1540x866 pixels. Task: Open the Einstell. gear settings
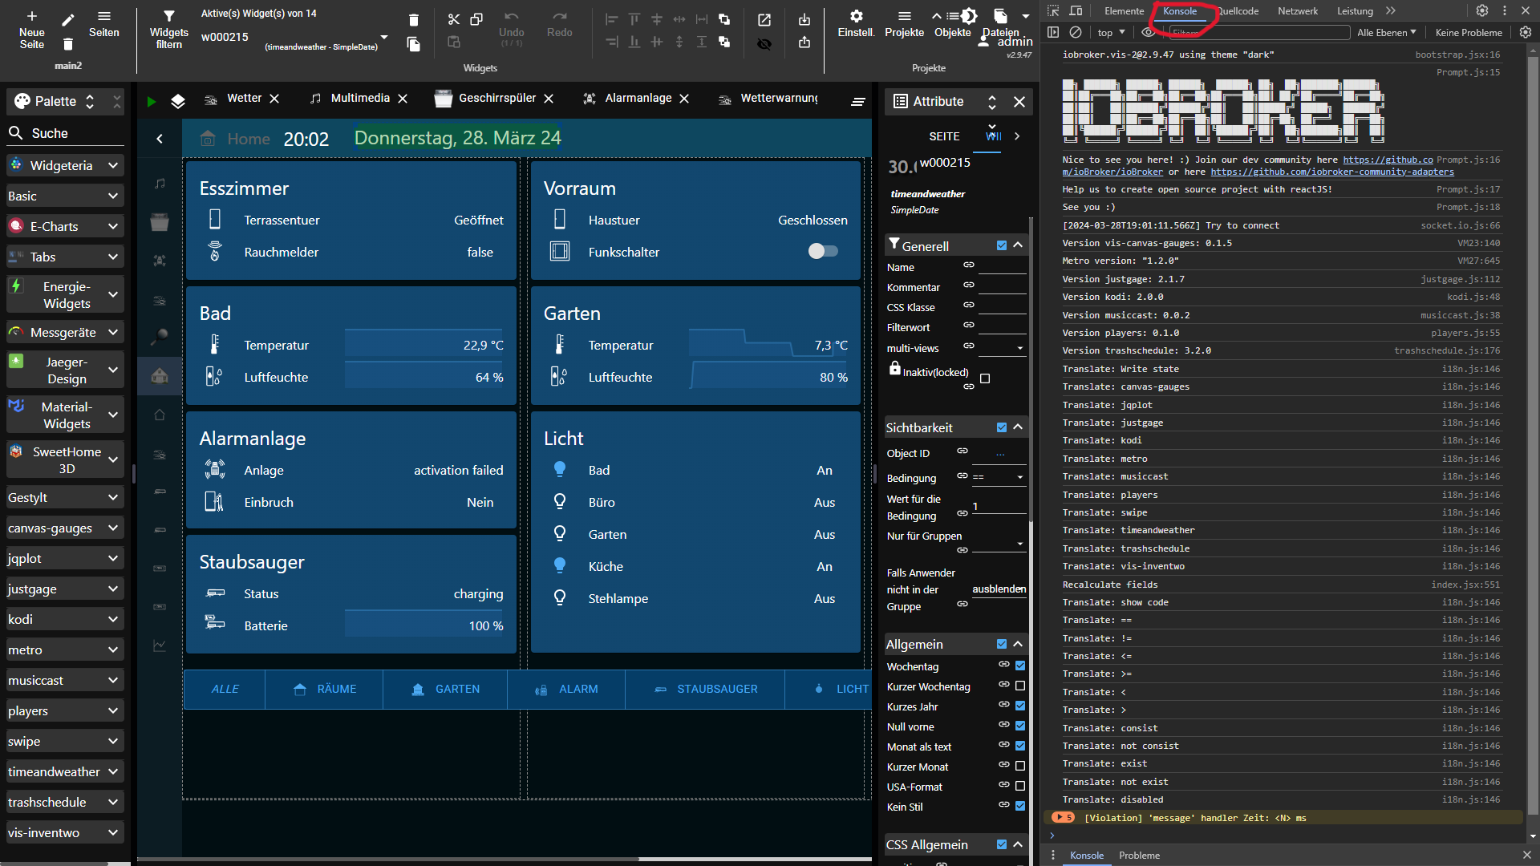point(856,16)
